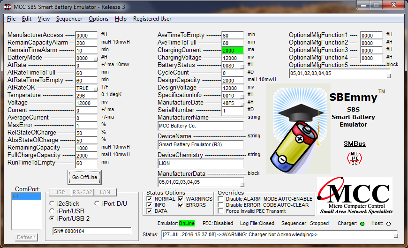Click the RemainCapacityAlarm 200 field
Image resolution: width=408 pixels, height=248 pixels.
click(86, 43)
